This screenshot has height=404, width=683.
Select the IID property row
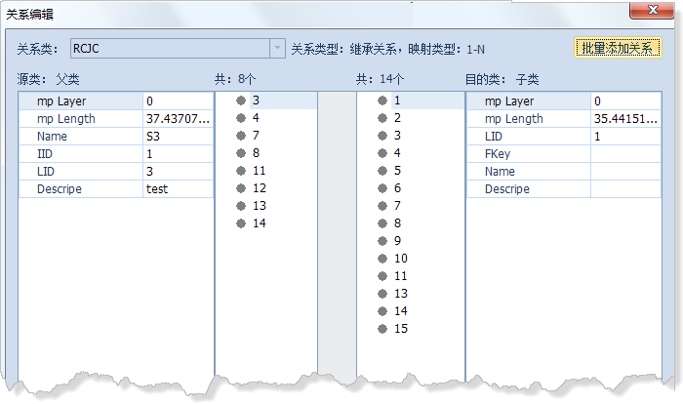(x=80, y=154)
